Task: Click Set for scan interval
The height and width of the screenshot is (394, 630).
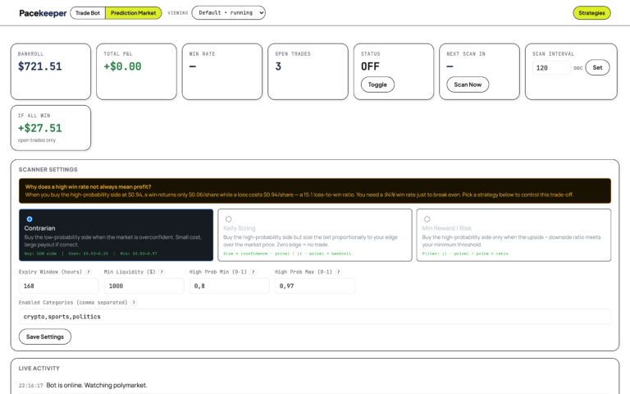Action: point(597,67)
